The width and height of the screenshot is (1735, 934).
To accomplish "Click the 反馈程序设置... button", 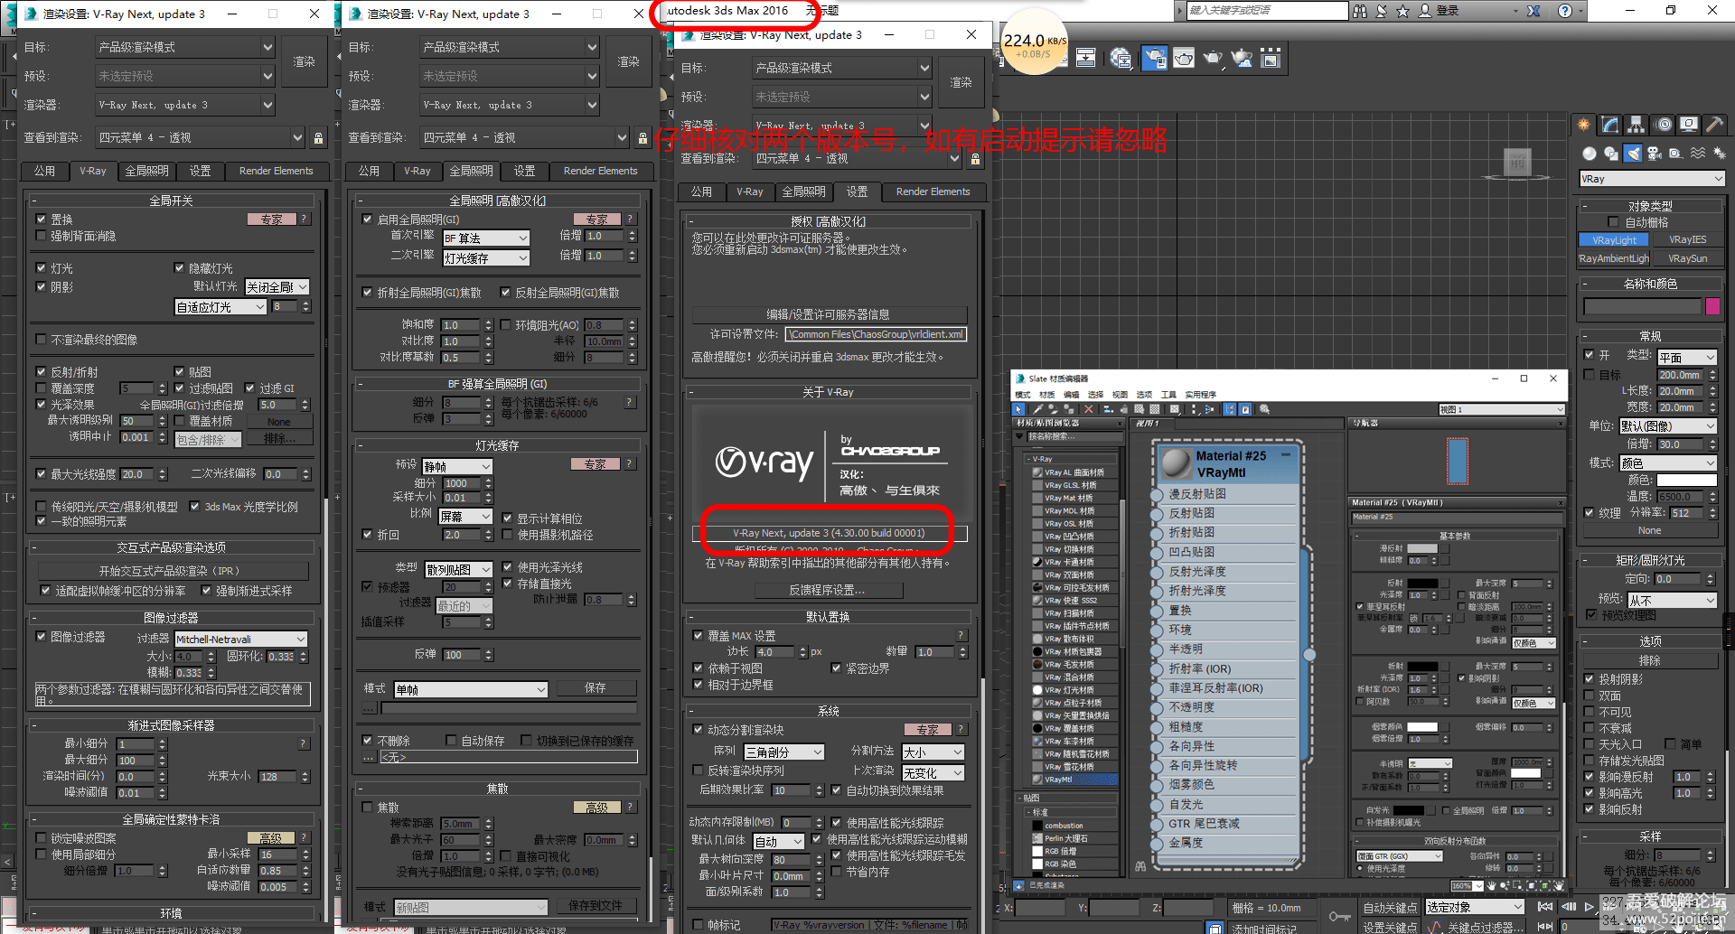I will [x=827, y=590].
